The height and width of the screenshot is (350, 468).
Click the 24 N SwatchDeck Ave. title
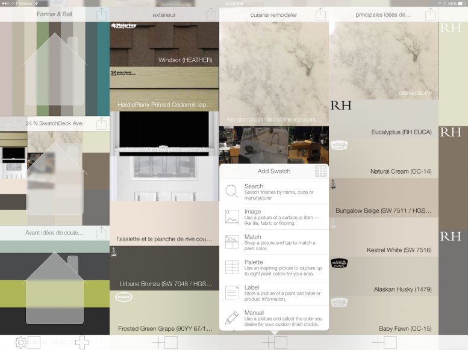[x=54, y=123]
